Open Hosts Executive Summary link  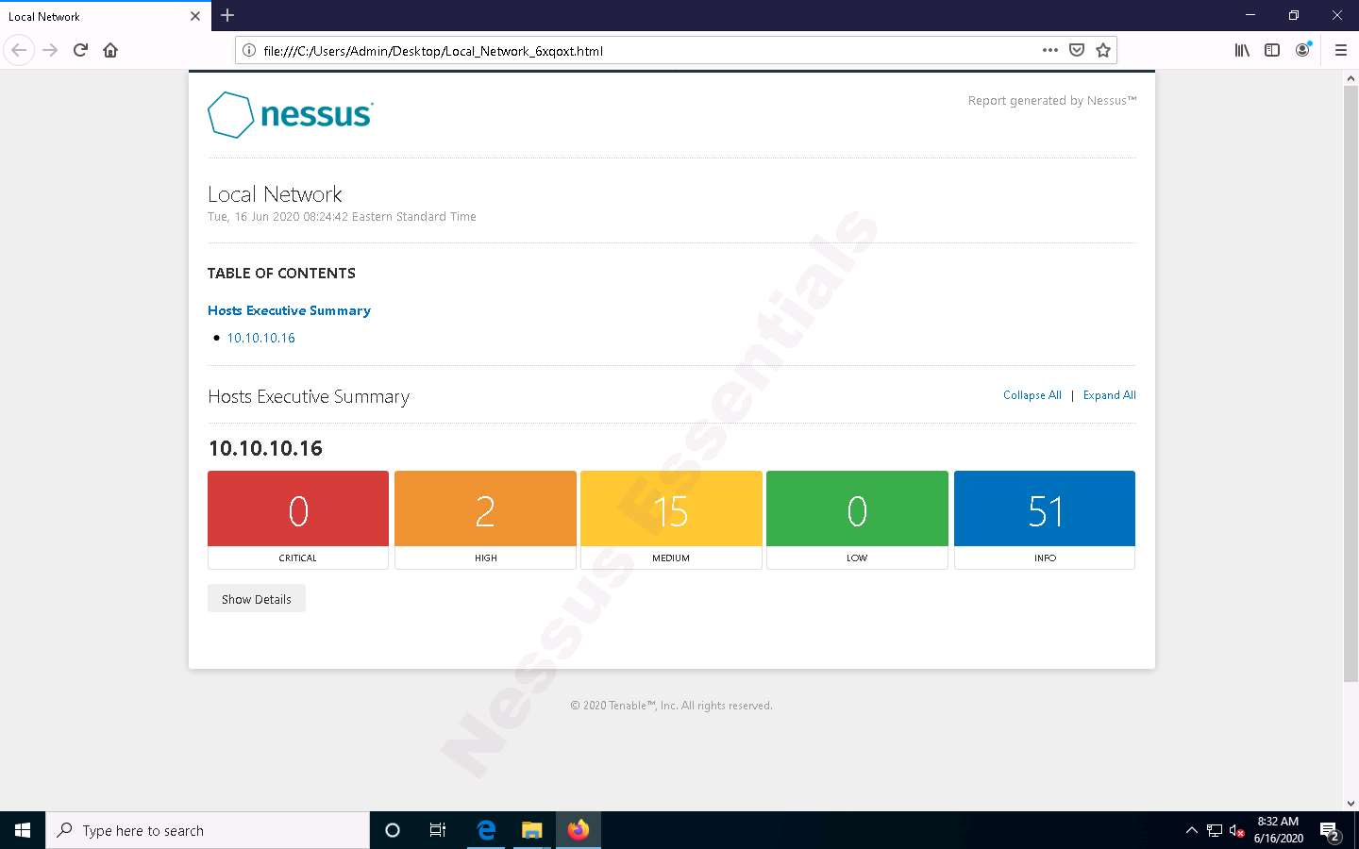pos(289,310)
